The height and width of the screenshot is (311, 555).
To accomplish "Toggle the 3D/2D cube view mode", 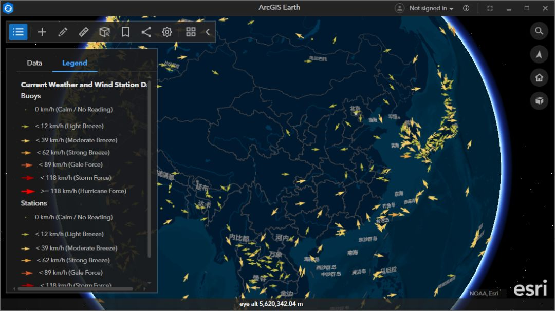I will pyautogui.click(x=539, y=101).
